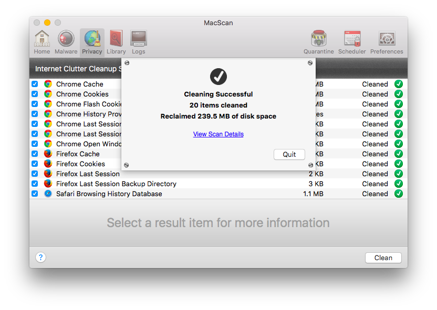The image size is (437, 310).
Task: Open the Quarantine section
Action: point(318,42)
